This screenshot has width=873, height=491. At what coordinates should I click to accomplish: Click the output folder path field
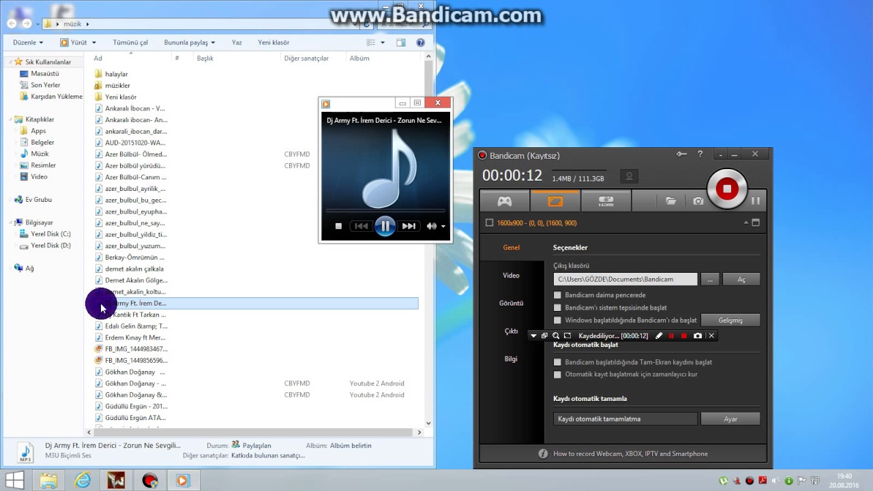click(x=625, y=279)
